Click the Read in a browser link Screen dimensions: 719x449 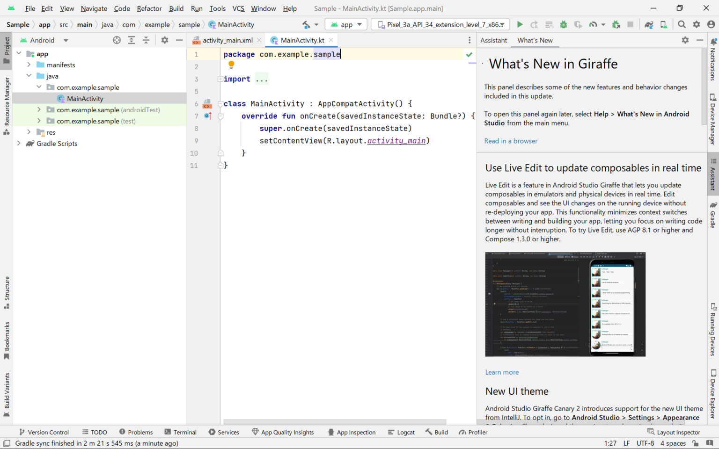[511, 141]
